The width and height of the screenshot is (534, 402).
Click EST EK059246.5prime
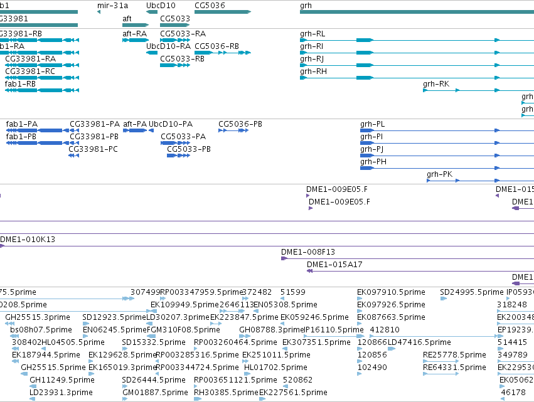314,317
